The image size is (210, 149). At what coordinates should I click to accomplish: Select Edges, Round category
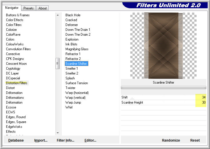pos(16,117)
